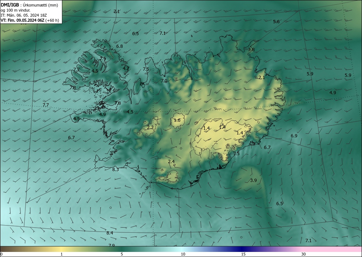Click the 4.7 value east of the Westfjords
Screen dimensions: 362x257
click(x=126, y=68)
